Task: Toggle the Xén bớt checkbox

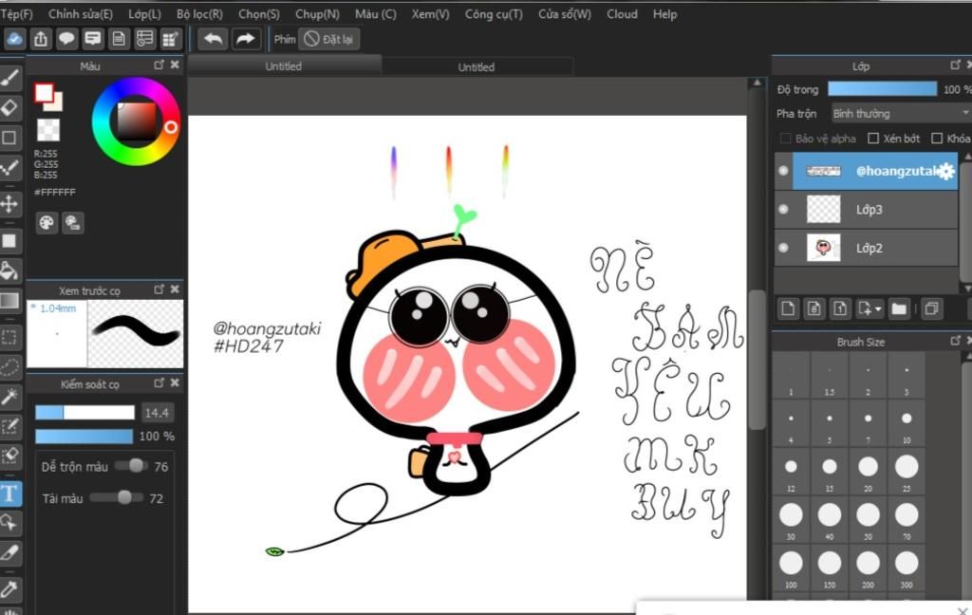Action: pos(873,139)
